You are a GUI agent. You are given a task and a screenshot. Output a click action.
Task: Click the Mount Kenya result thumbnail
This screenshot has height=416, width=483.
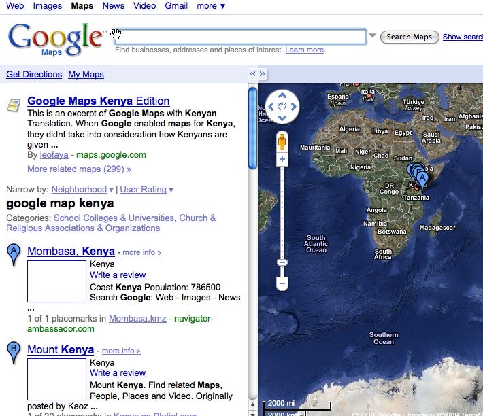56,379
